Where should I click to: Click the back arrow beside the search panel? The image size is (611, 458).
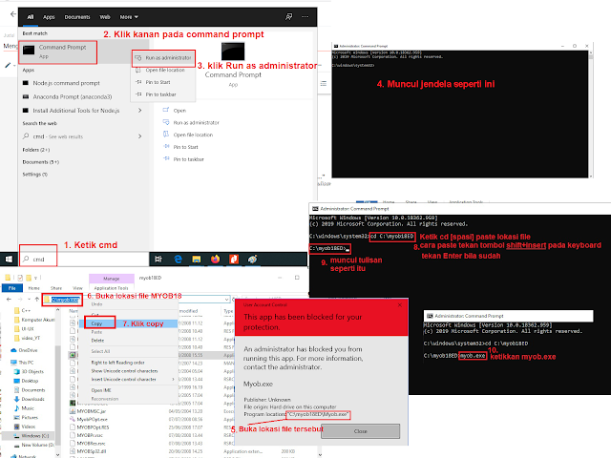(x=13, y=14)
